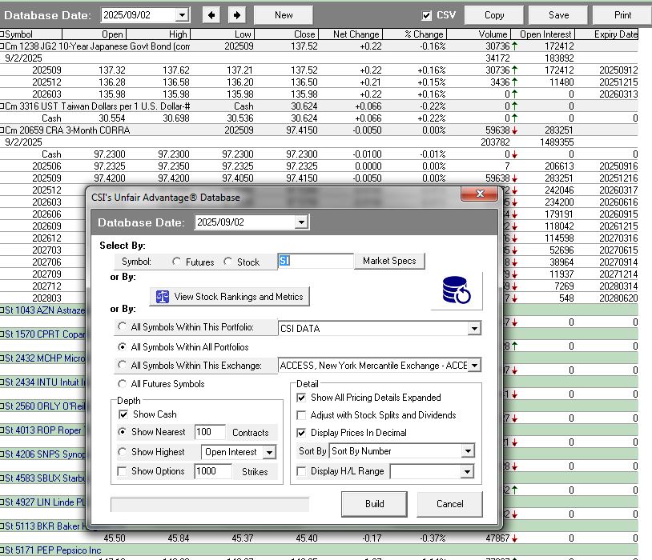Click the Save button in toolbar
Image resolution: width=652 pixels, height=560 pixels.
click(558, 14)
